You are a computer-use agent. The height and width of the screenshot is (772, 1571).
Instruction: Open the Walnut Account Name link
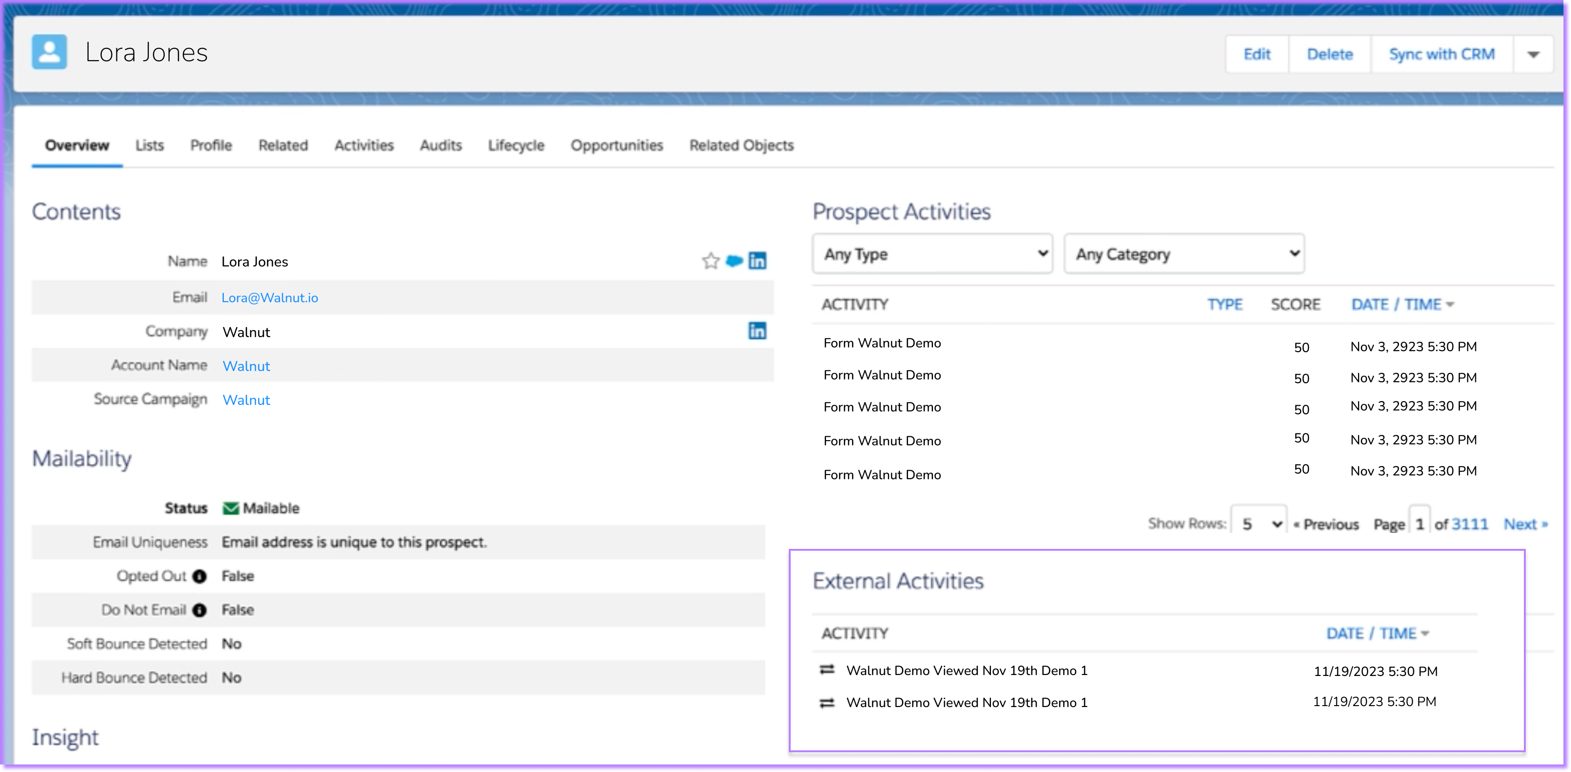pos(246,366)
